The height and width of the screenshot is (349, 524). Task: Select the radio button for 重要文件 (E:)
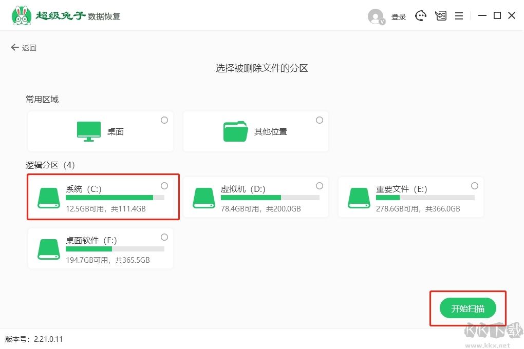coord(474,186)
